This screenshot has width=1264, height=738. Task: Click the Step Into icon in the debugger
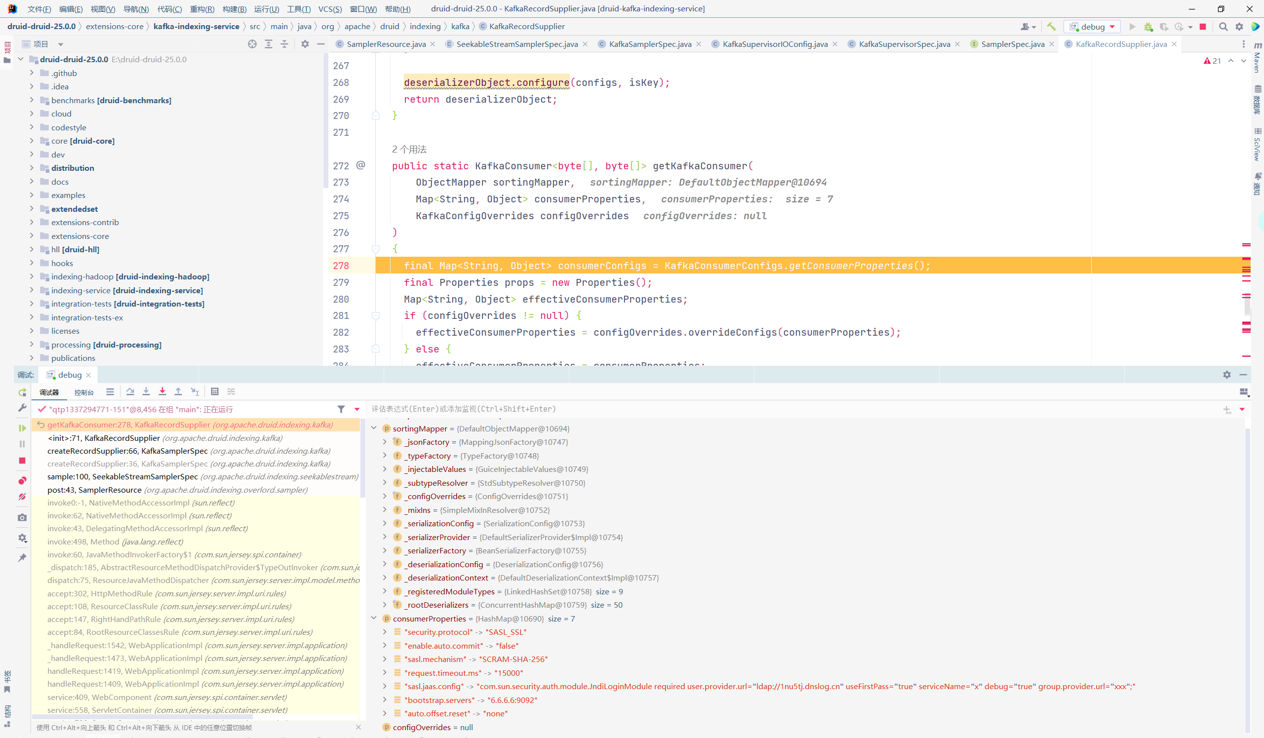(x=146, y=391)
